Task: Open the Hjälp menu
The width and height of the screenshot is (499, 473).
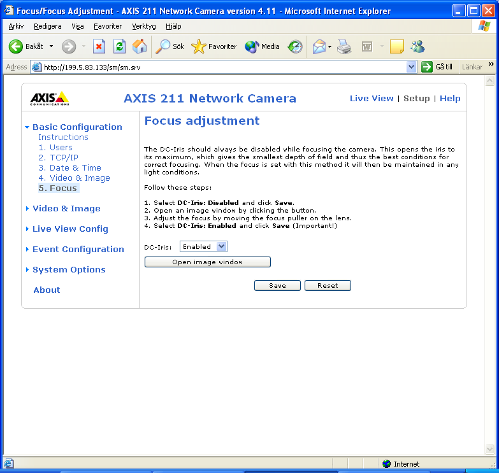Action: click(x=173, y=26)
